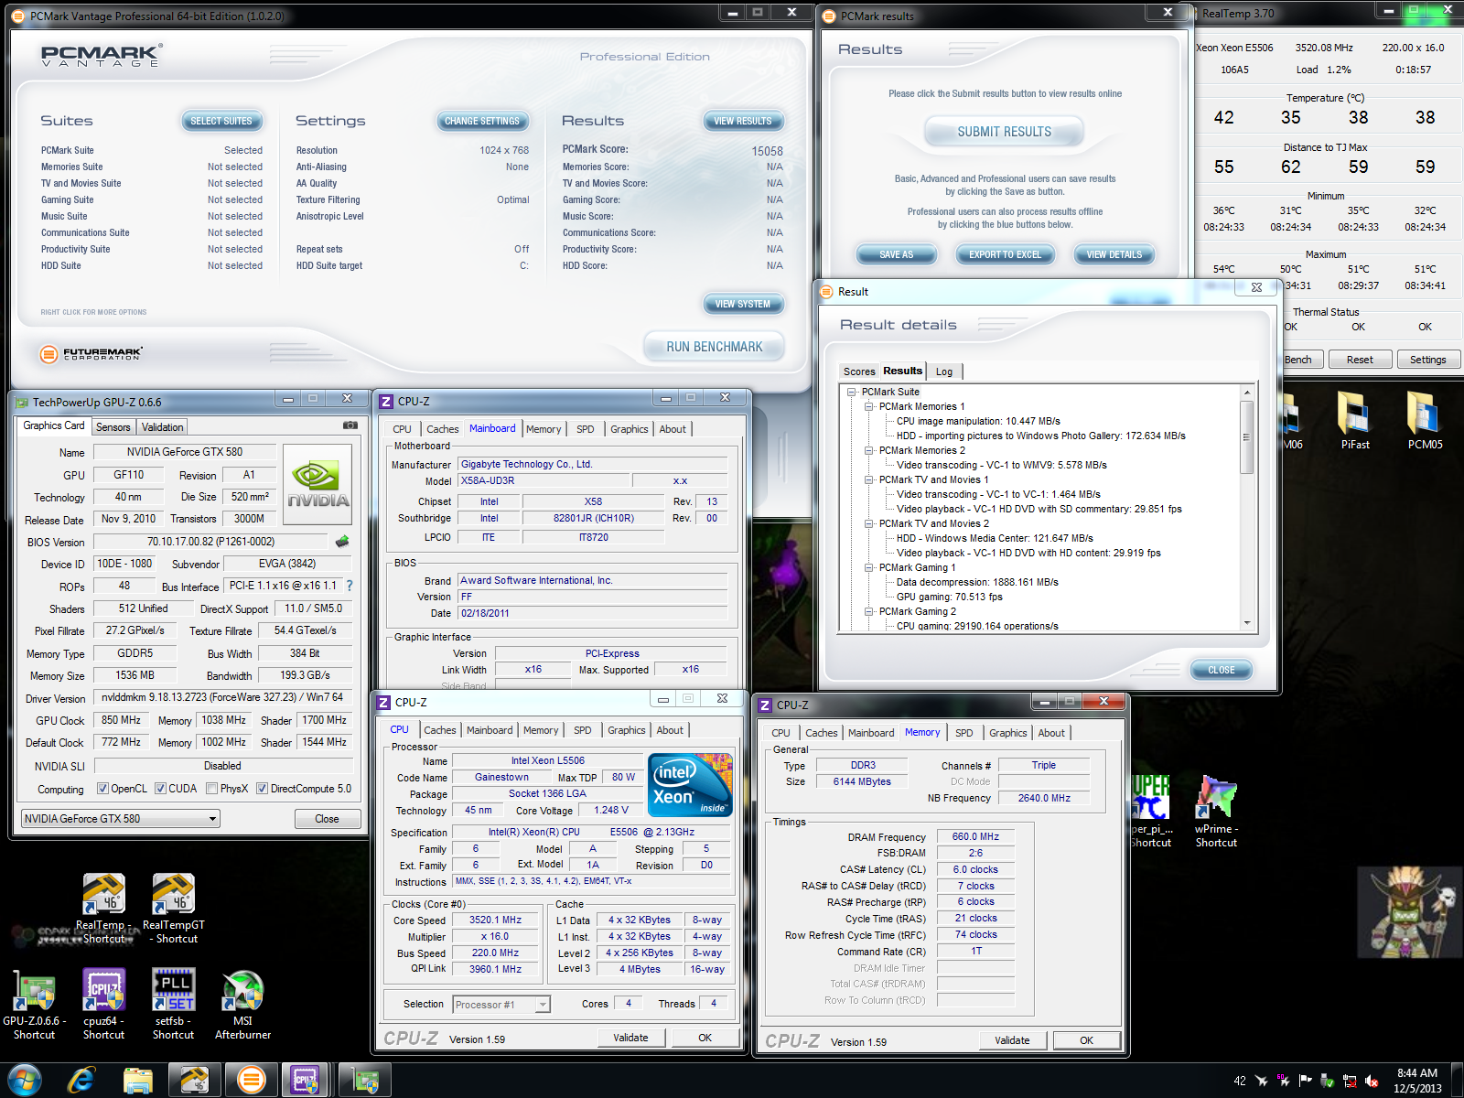Open the Scores tab in Result details
The image size is (1464, 1098).
tap(859, 371)
